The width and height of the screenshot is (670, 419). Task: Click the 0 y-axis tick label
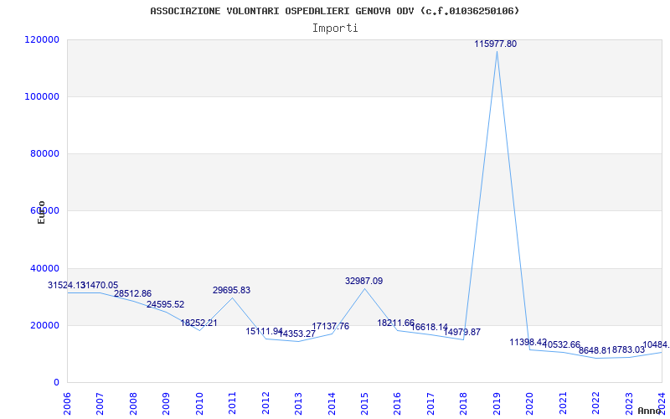[x=56, y=383]
